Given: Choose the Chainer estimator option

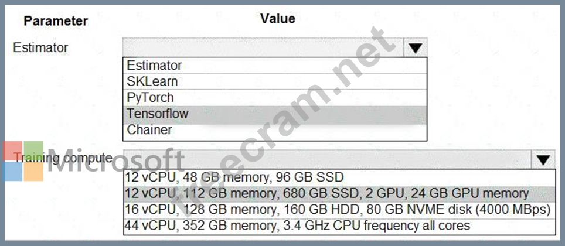Looking at the screenshot, I should [151, 129].
